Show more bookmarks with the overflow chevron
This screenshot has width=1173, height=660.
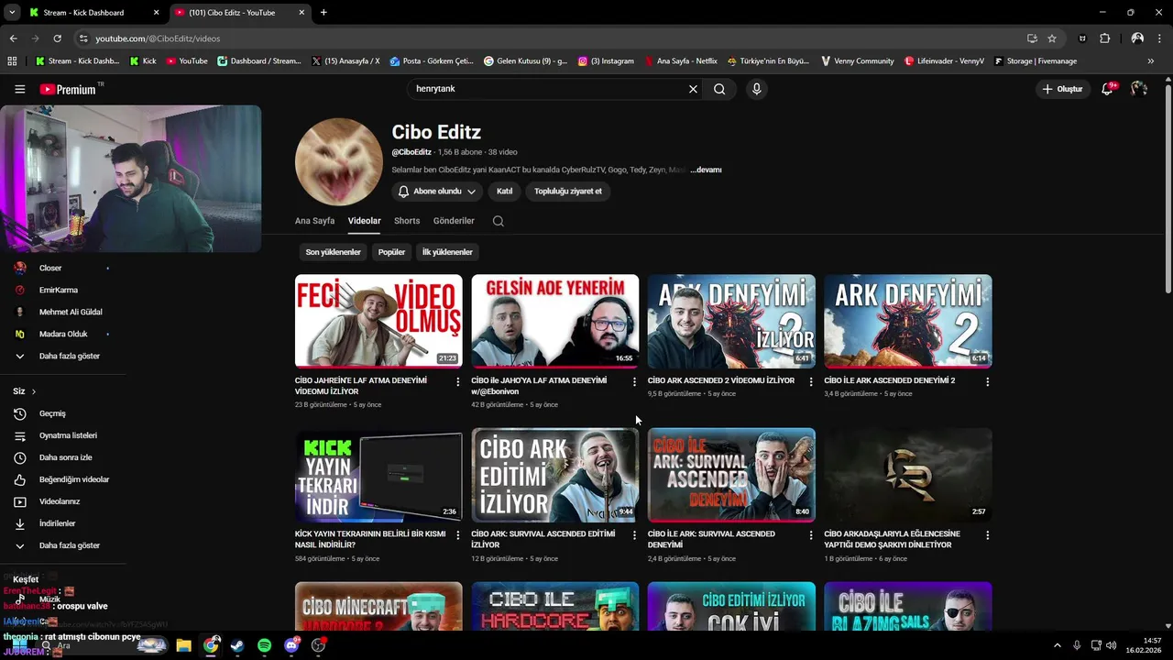tap(1150, 61)
